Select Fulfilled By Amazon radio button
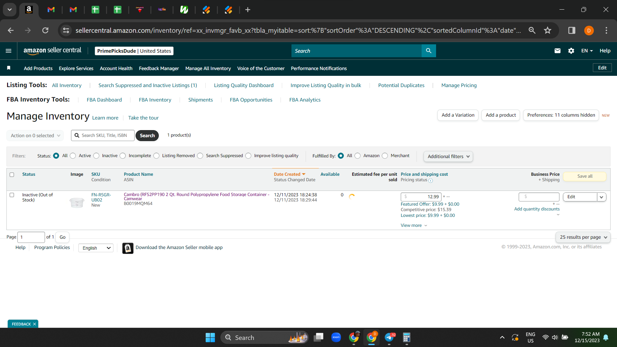 (x=357, y=156)
